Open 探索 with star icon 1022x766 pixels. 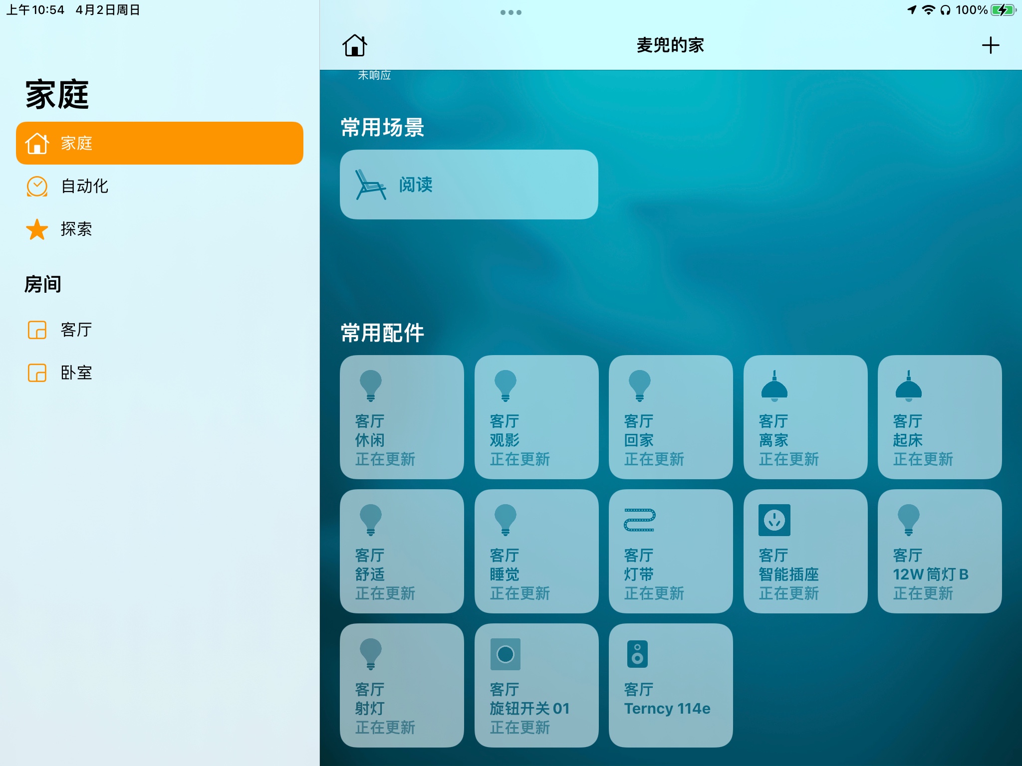point(76,229)
